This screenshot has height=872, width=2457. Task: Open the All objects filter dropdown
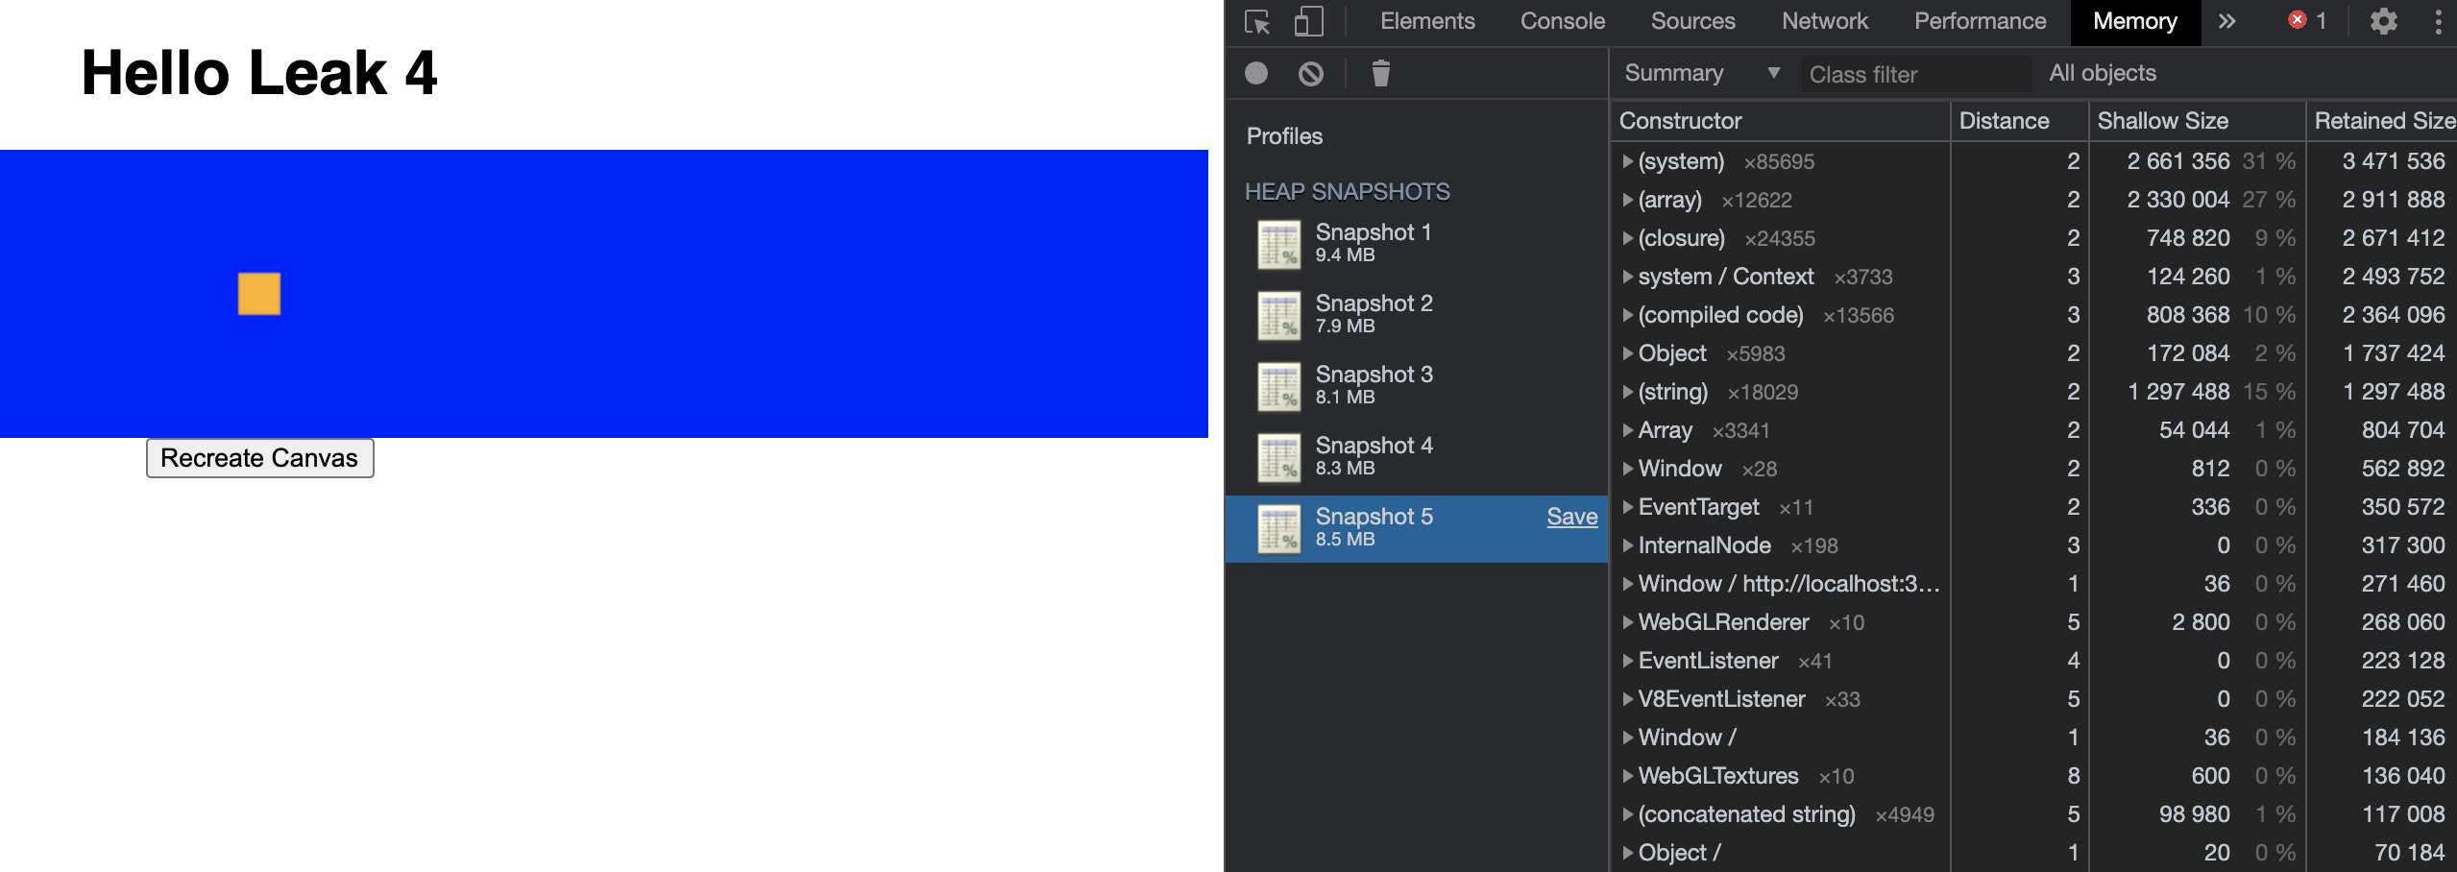pos(2102,73)
